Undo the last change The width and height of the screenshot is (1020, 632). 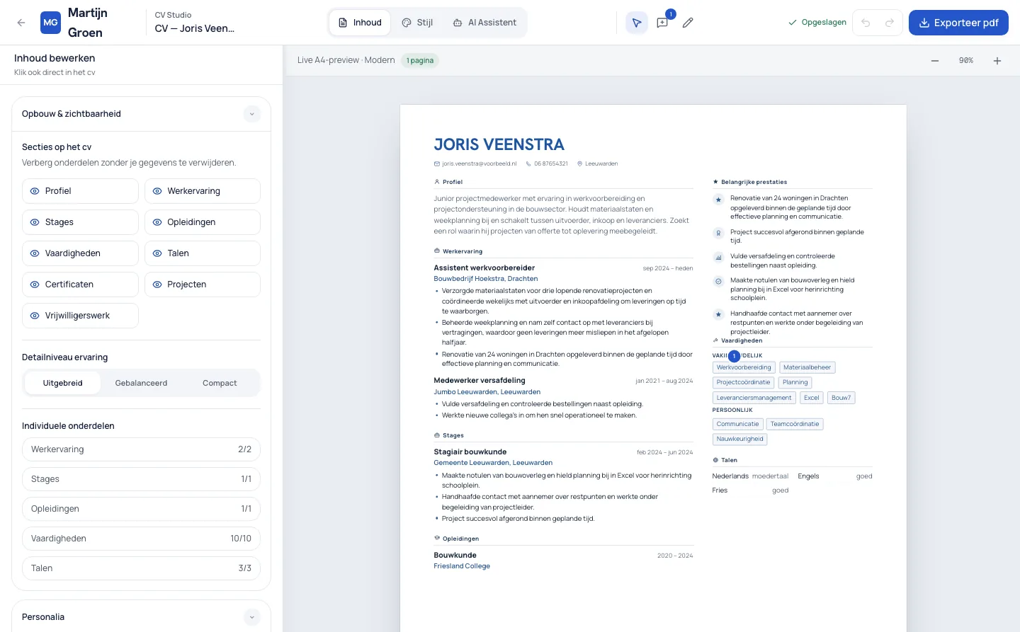(x=866, y=23)
